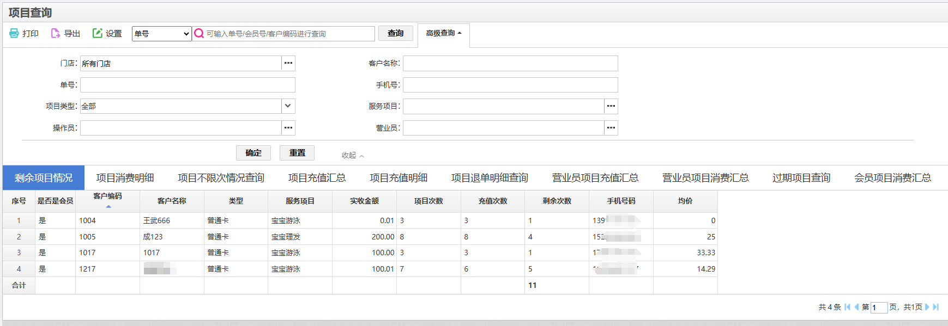Click the 200.00 amount cell
Screen dimensions: 948x326
pos(364,237)
